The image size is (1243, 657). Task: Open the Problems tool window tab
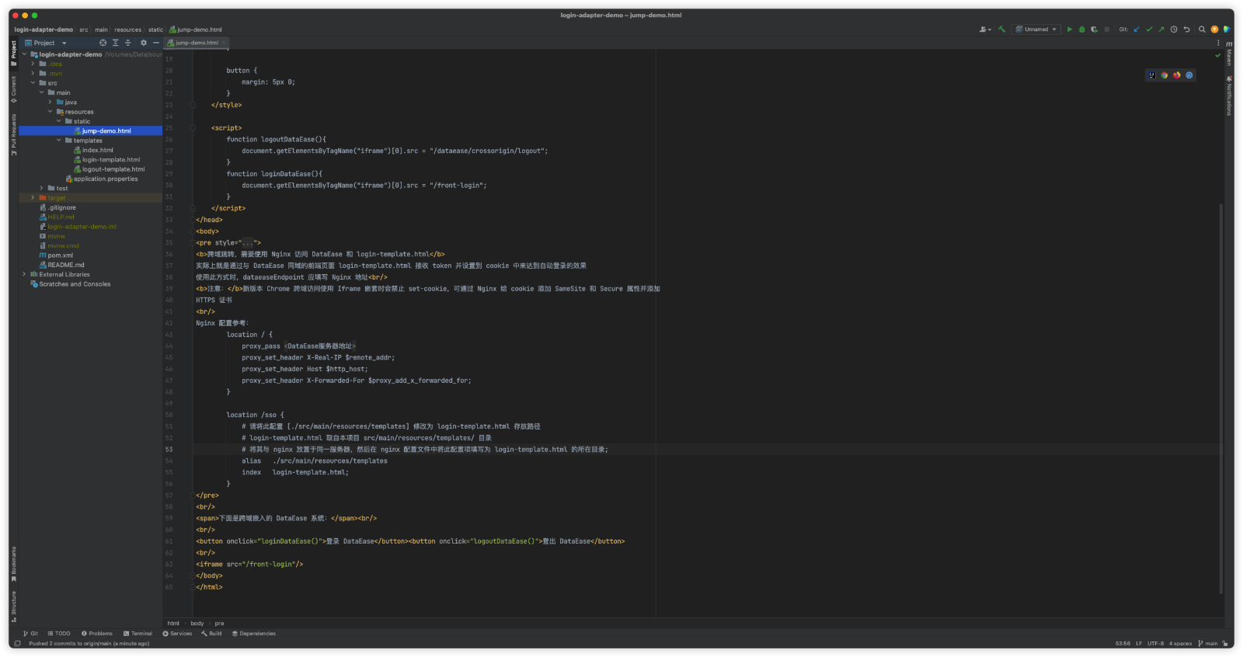tap(97, 634)
